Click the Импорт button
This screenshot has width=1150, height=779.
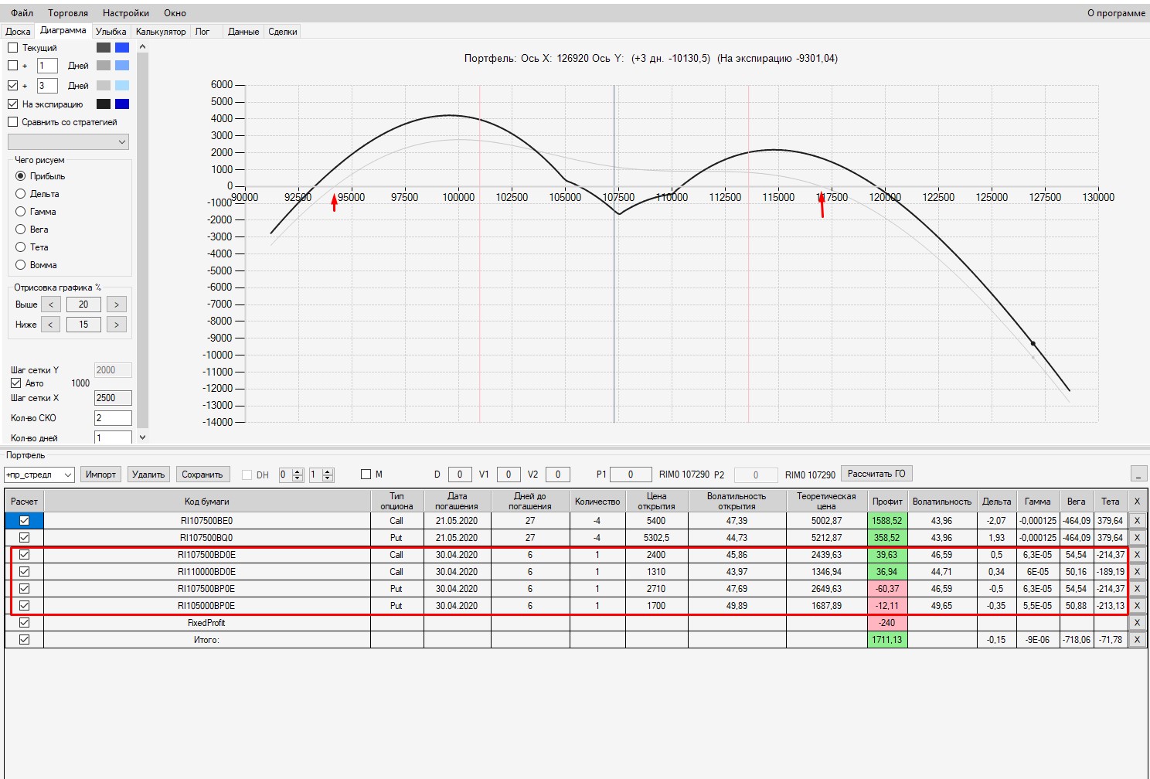pos(100,475)
